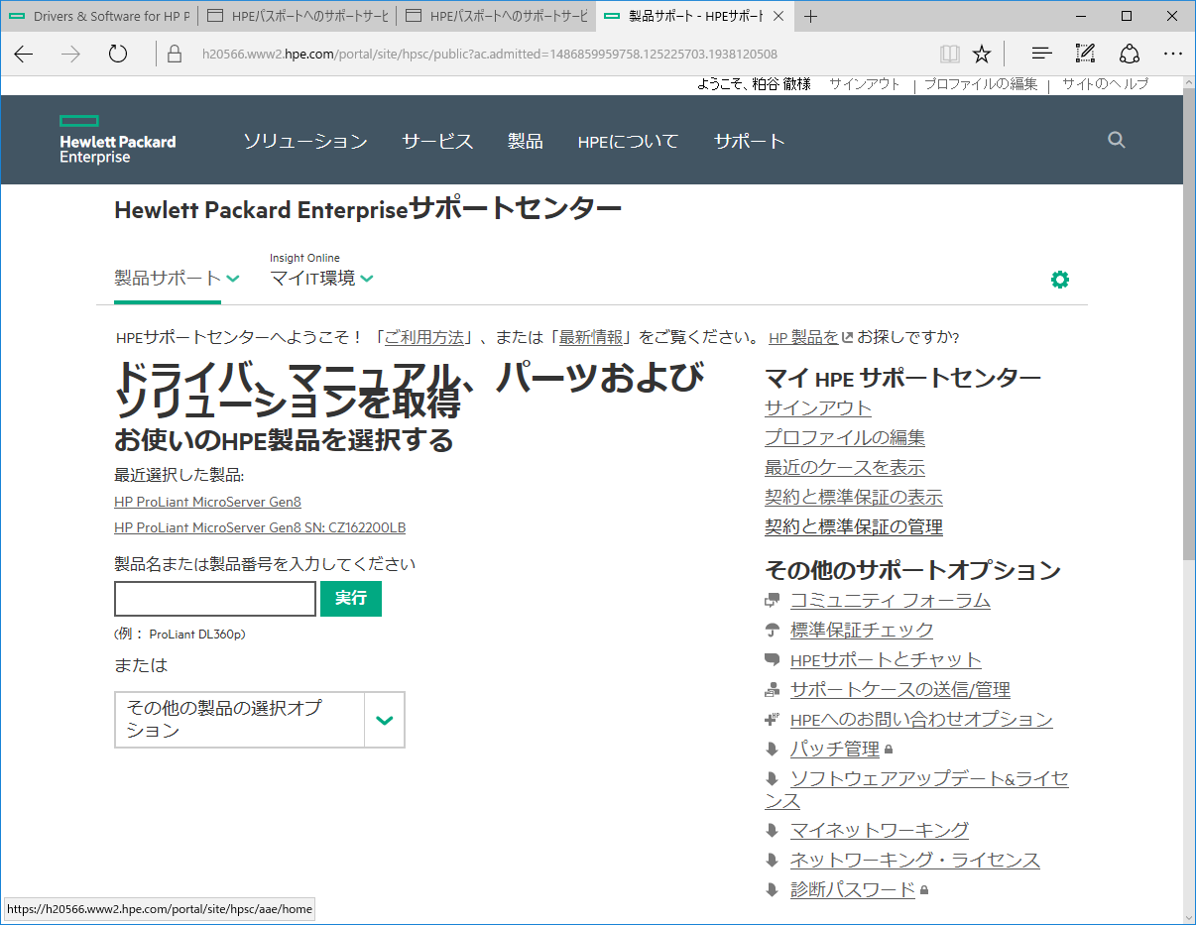This screenshot has height=925, width=1196.
Task: Open その他の製品の選択オプション dropdown
Action: pos(260,720)
